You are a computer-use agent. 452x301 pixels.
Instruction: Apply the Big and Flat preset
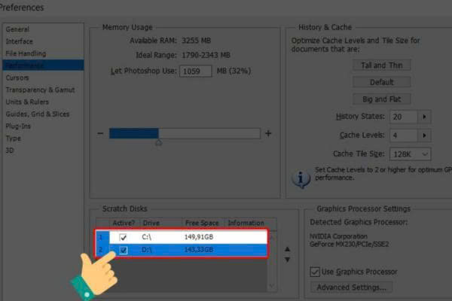[382, 99]
